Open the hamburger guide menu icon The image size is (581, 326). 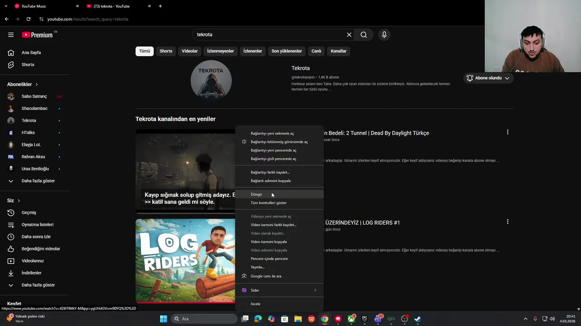point(11,35)
